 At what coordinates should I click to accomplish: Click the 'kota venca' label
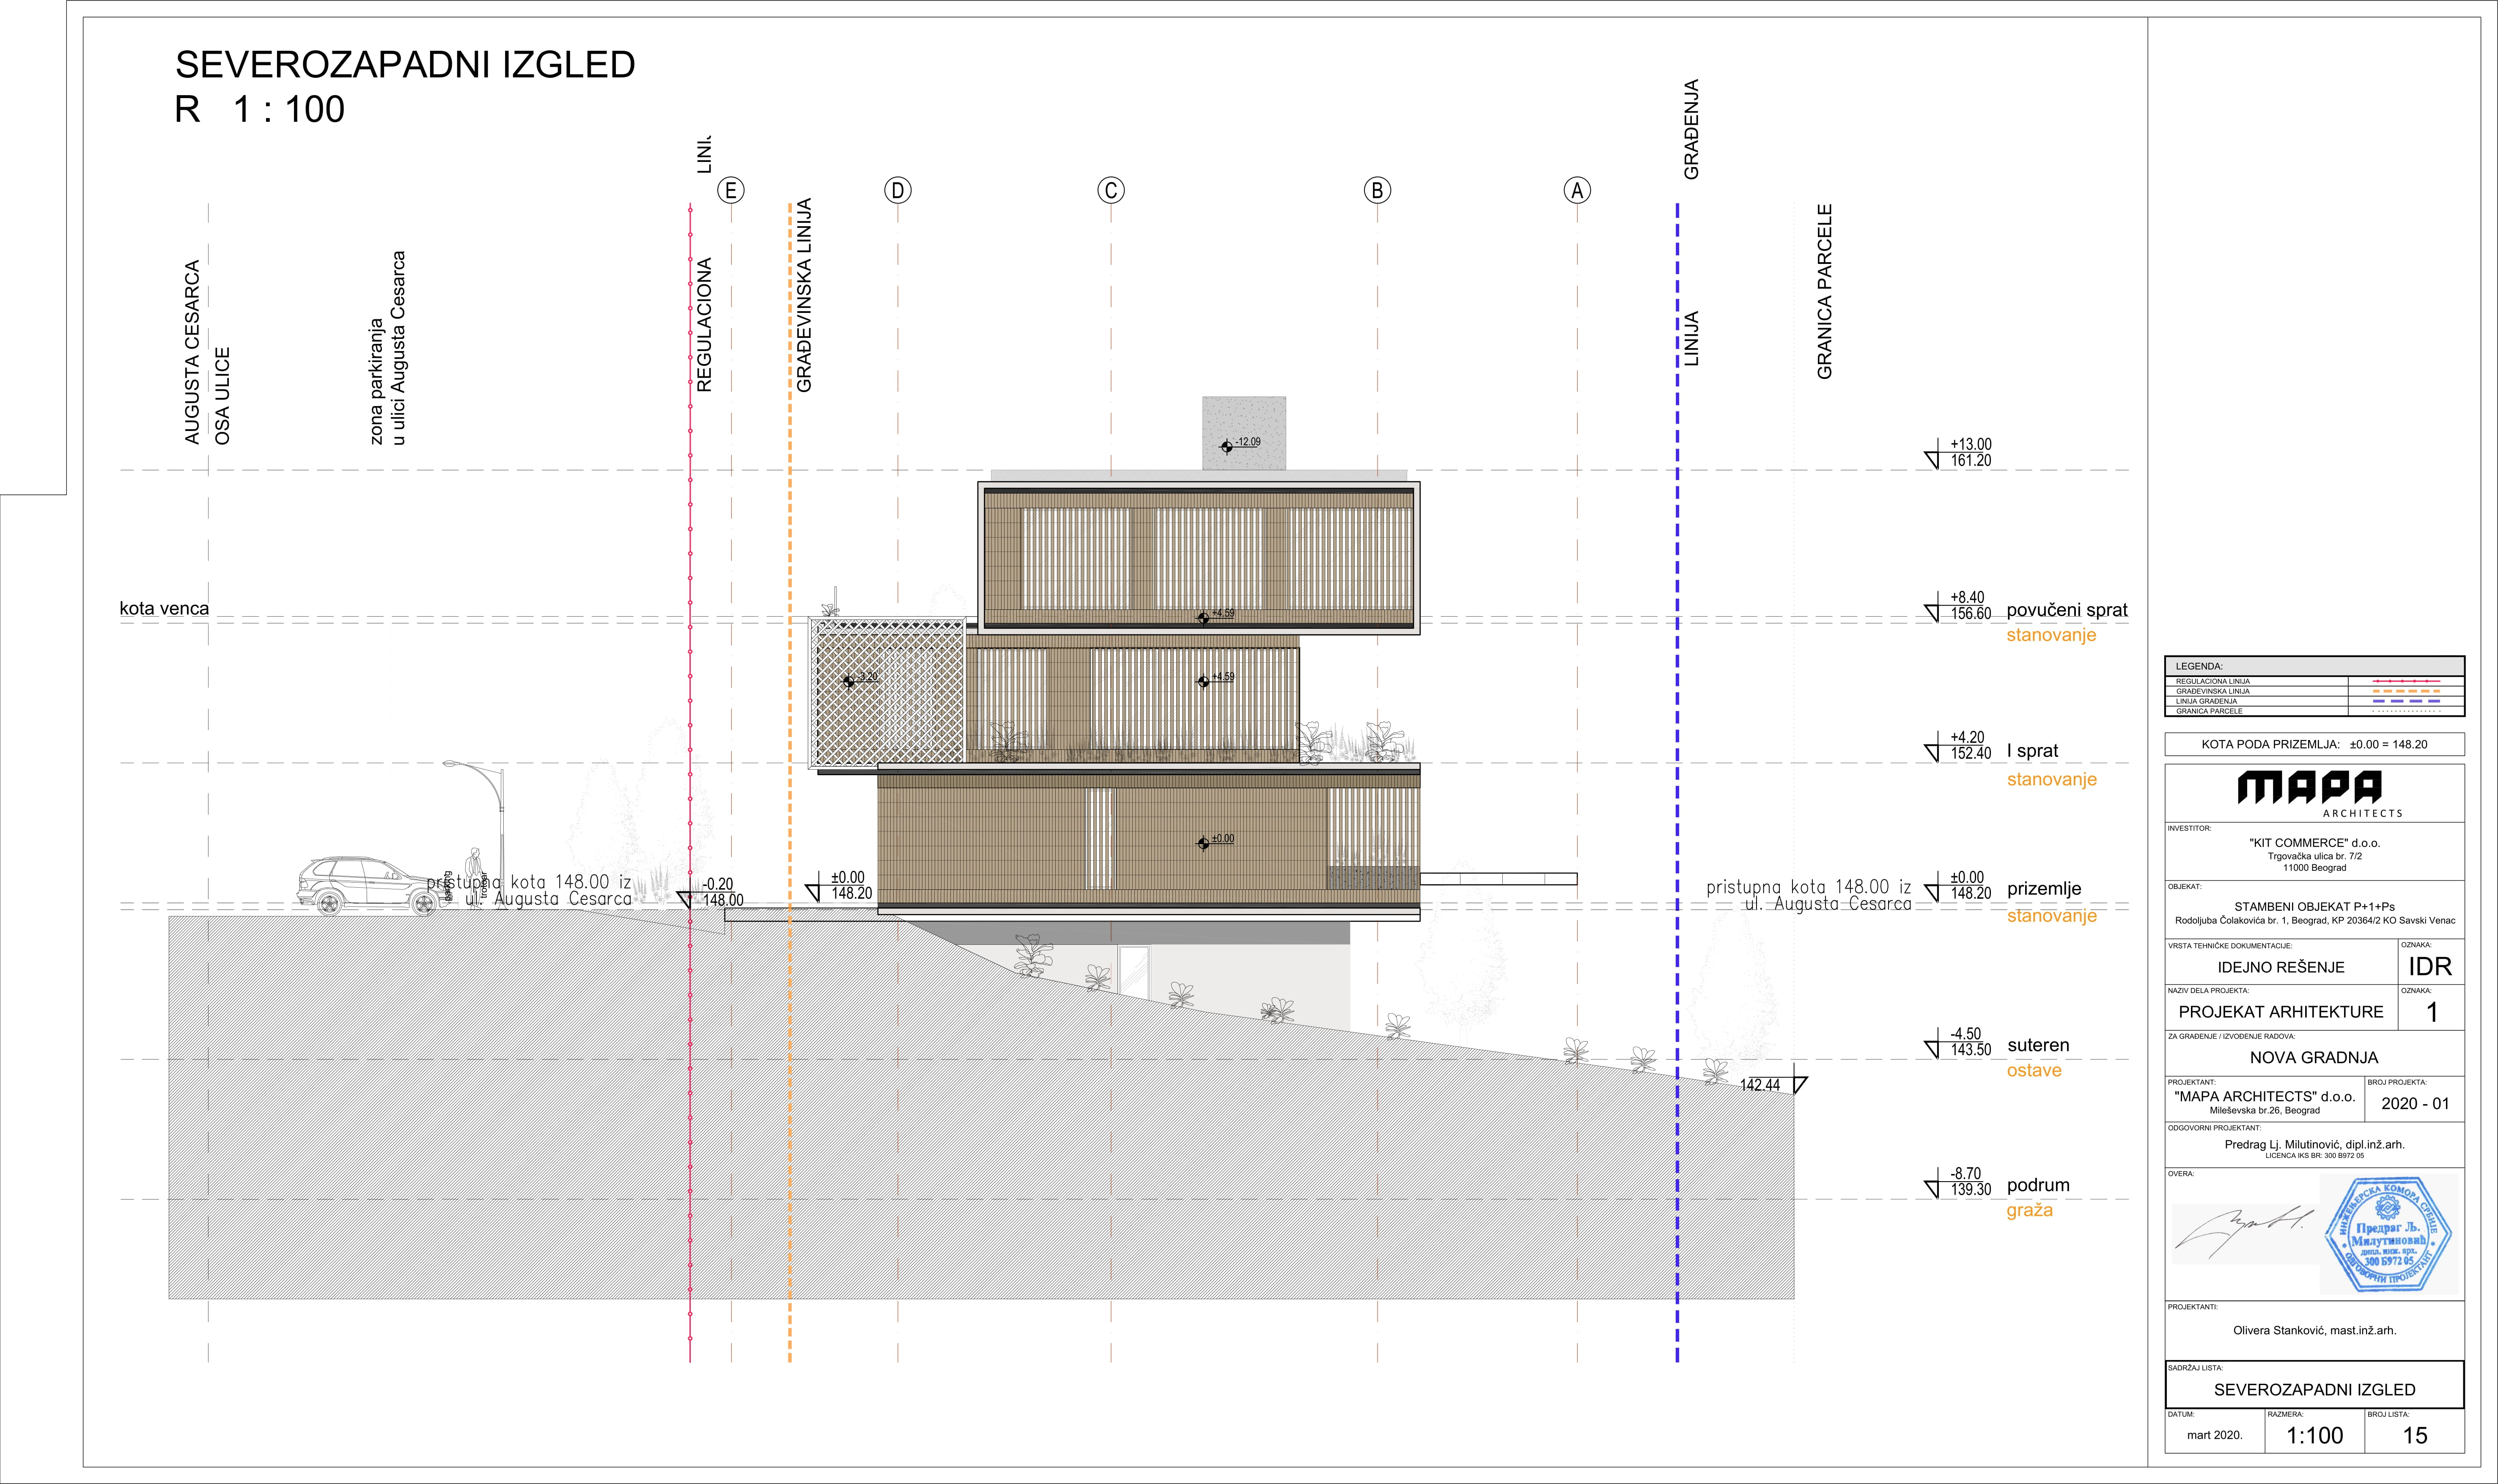(x=164, y=608)
